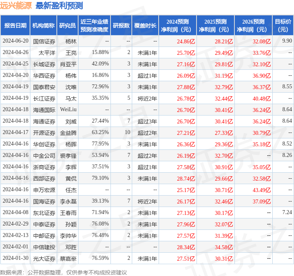Click the 2024-01-30 date cell
Image resolution: width=294 pixels, height=276 pixels.
tap(15, 258)
